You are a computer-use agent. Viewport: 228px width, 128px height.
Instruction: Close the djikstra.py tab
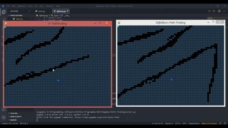pos(68,11)
